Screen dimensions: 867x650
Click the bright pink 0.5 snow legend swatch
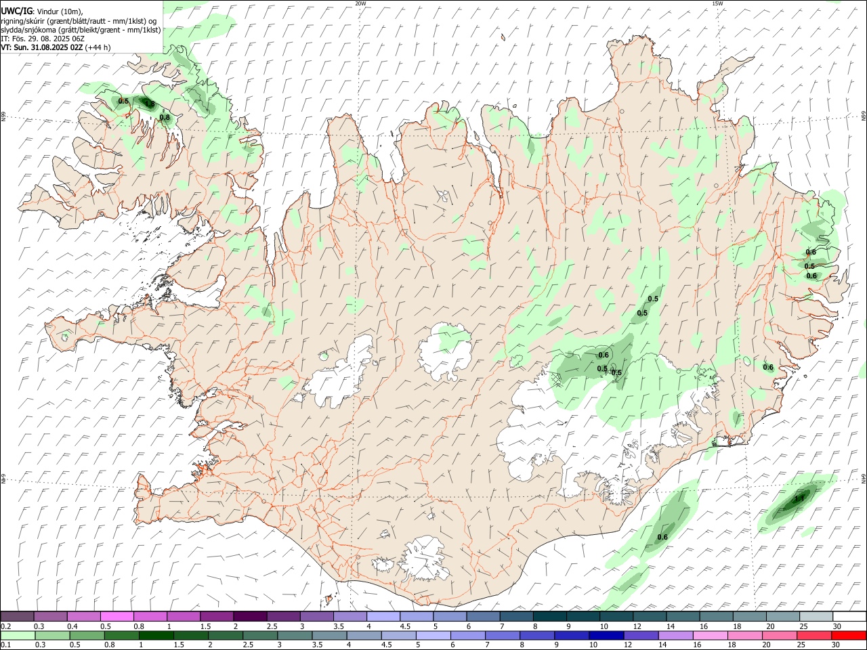pos(117,616)
